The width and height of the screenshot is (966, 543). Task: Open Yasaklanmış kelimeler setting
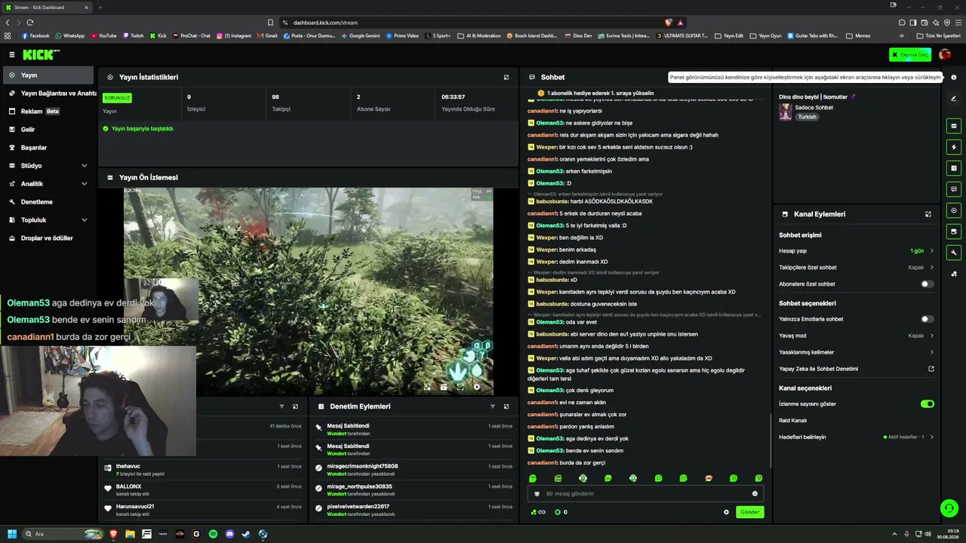857,352
